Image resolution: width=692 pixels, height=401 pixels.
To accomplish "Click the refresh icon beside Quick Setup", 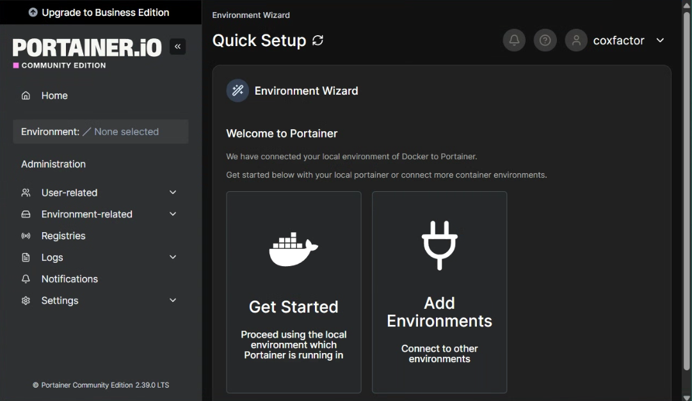I will point(318,40).
